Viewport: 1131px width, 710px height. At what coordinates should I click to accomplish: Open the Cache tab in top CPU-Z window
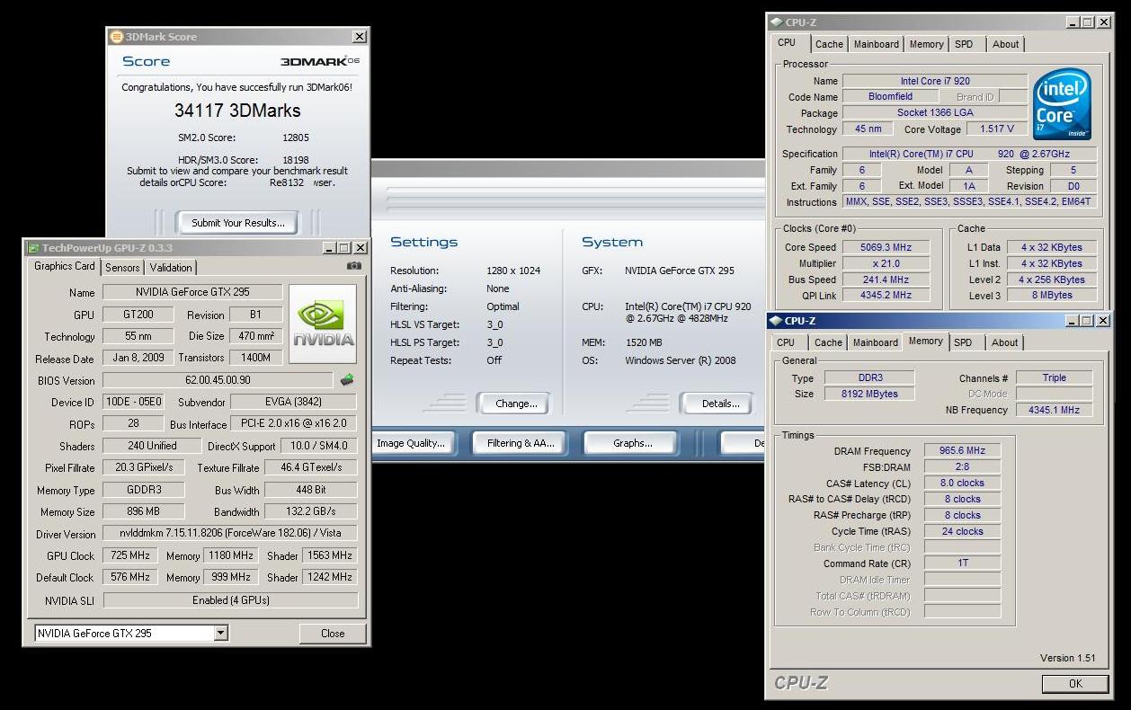[x=829, y=44]
